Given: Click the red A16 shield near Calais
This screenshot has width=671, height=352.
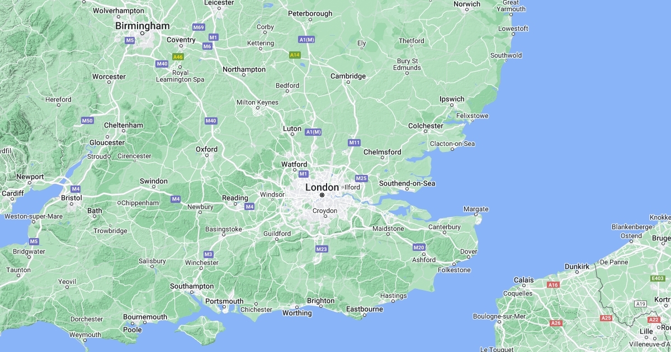Looking at the screenshot, I should pos(553,285).
